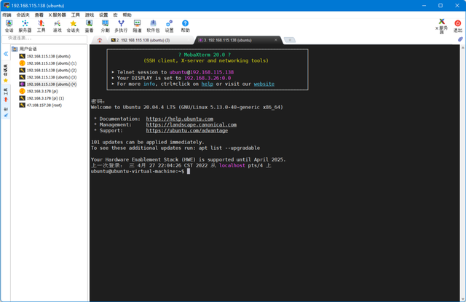Click the 查看 (View) toolbar icon

89,26
